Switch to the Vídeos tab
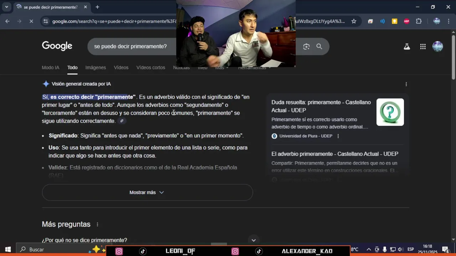 click(121, 68)
